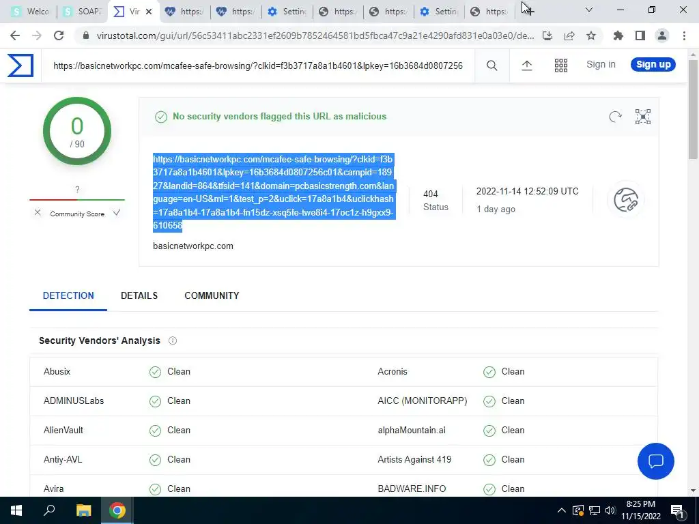
Task: Click the reanalyze refresh icon
Action: pos(615,116)
